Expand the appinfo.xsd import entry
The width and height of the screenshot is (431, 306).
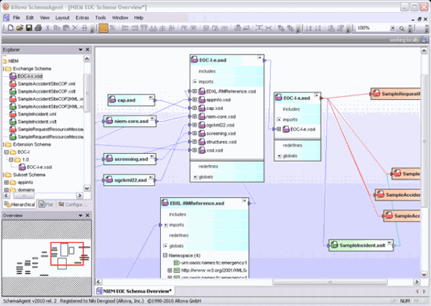[x=195, y=100]
